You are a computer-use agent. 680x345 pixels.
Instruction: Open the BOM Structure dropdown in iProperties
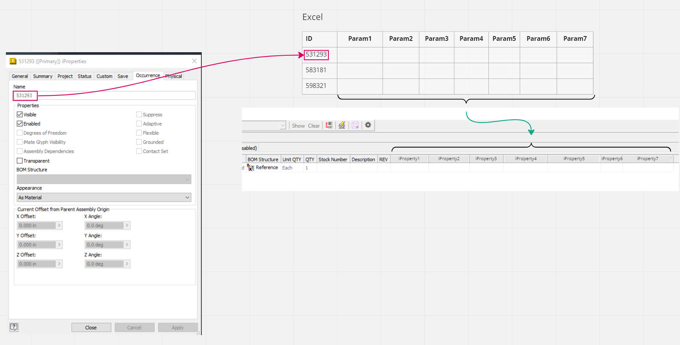coord(104,179)
